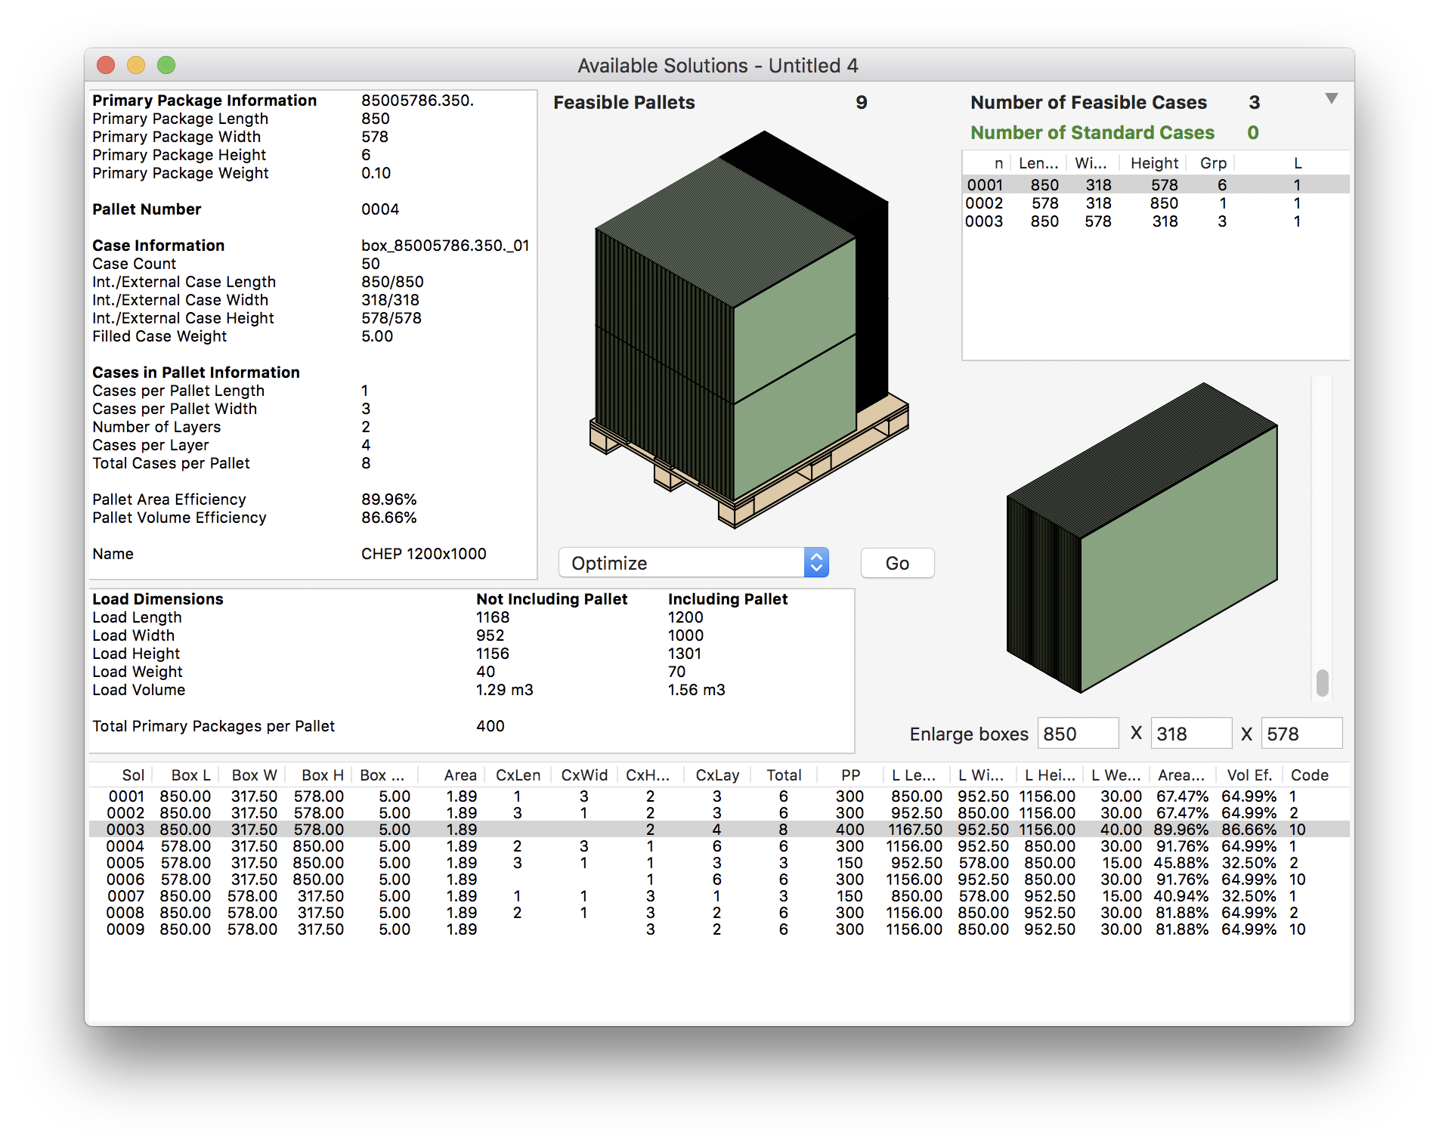Select solution row 0009
1439x1147 pixels.
point(719,929)
